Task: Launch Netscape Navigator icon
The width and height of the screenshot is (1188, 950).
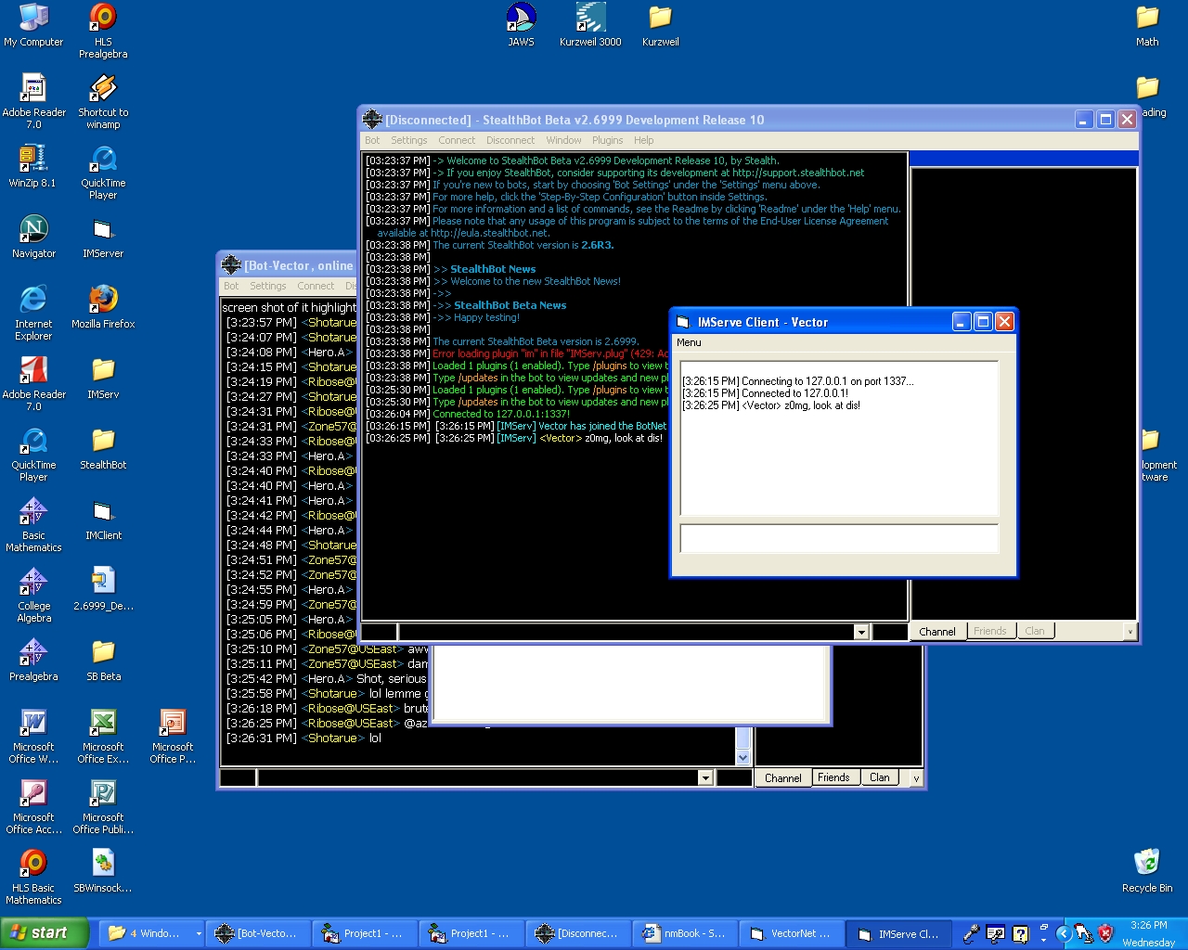Action: pyautogui.click(x=33, y=237)
